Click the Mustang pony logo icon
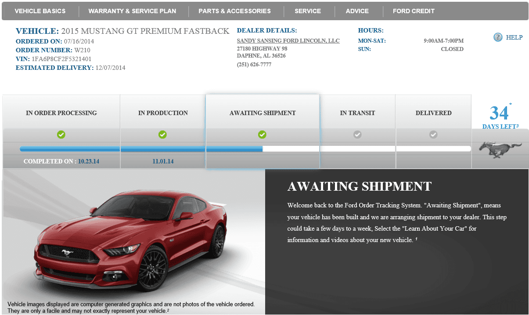This screenshot has height=315, width=529. coord(500,149)
